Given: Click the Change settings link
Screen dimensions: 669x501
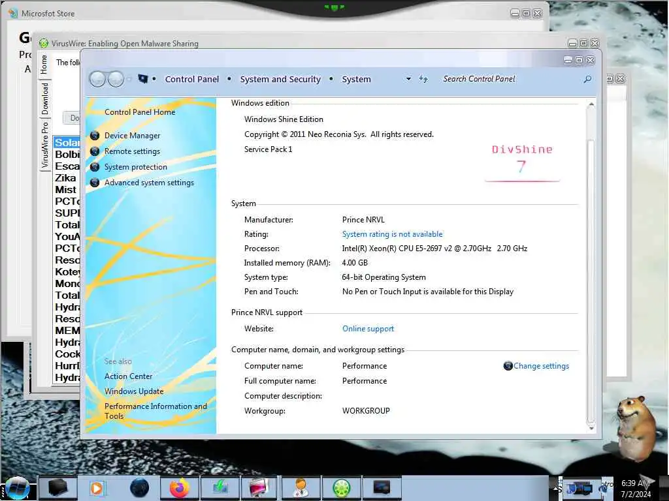Looking at the screenshot, I should 541,366.
